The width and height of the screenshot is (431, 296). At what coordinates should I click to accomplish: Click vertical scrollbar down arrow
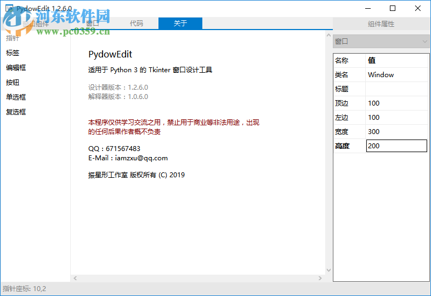tap(328, 270)
